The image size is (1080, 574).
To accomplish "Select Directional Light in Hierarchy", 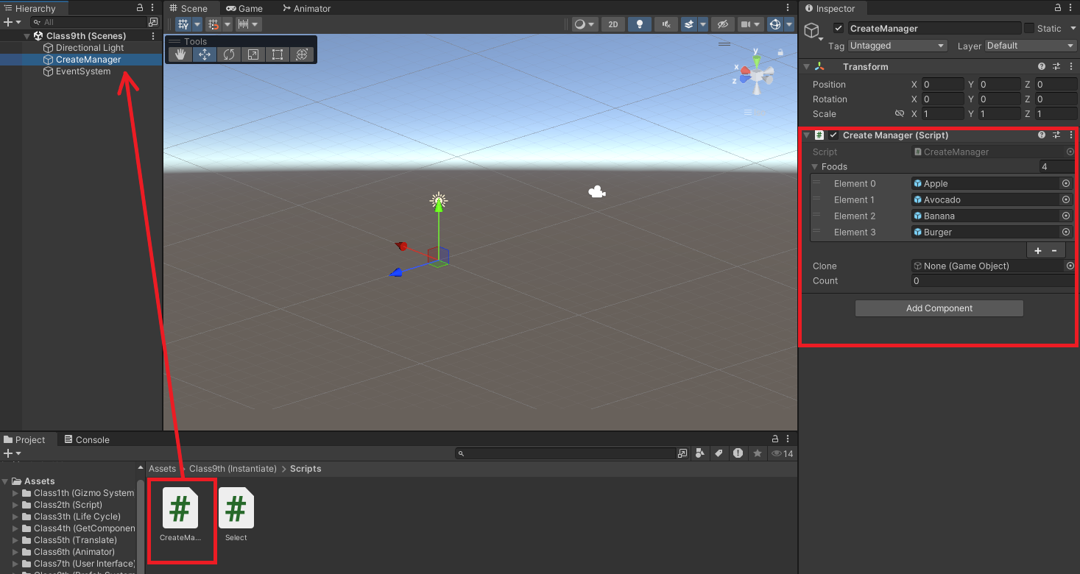I will coord(90,48).
